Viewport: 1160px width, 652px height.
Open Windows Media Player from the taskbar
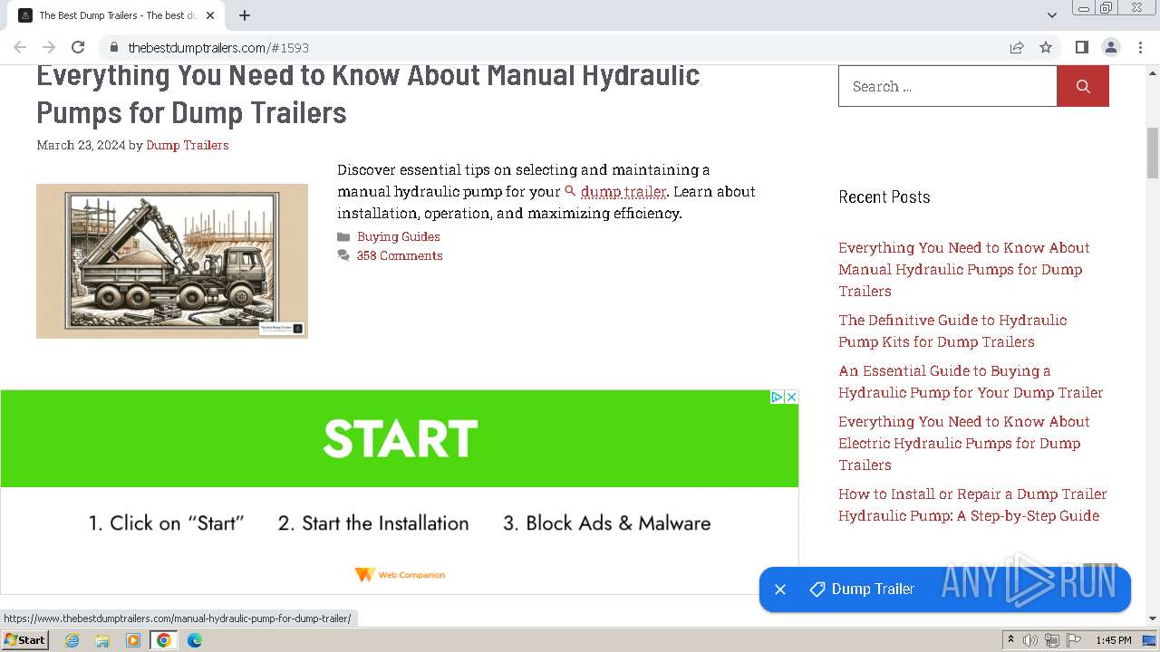(133, 640)
